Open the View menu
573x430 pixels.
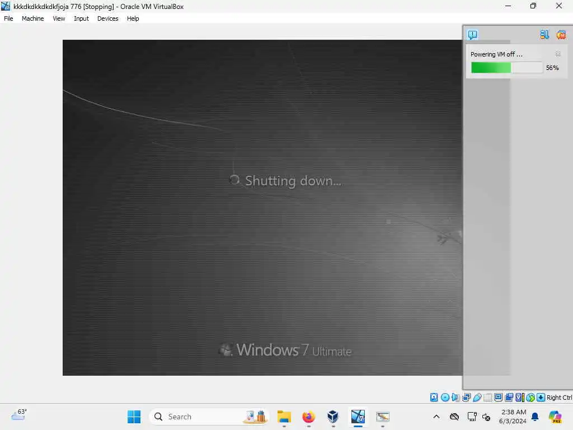tap(59, 18)
